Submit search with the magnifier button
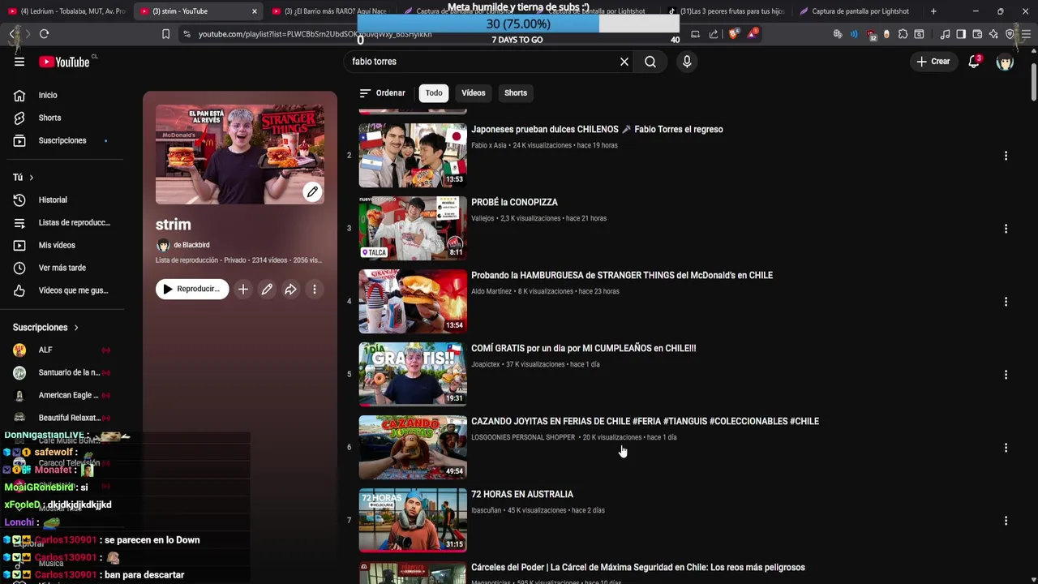1038x584 pixels. click(650, 62)
